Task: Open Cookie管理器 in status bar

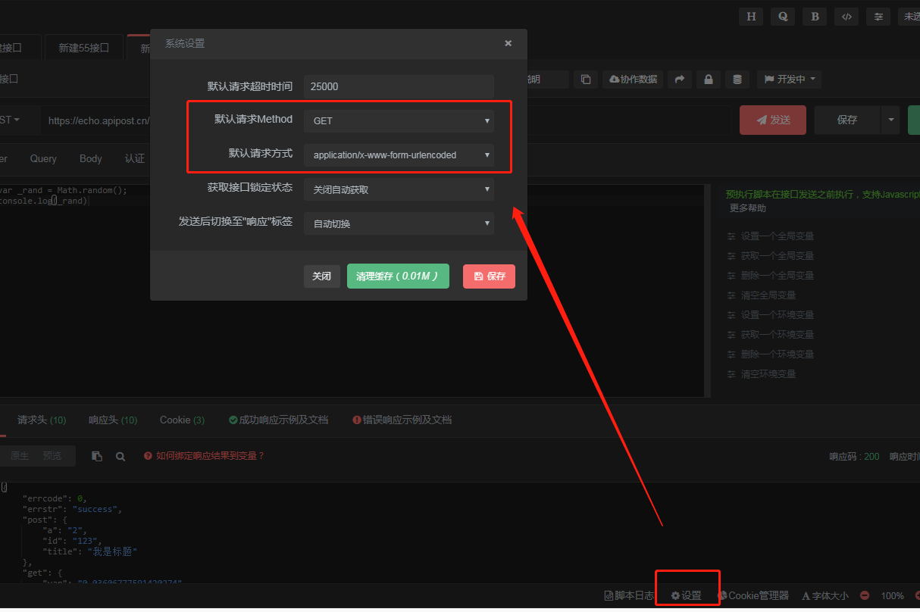Action: click(x=753, y=596)
